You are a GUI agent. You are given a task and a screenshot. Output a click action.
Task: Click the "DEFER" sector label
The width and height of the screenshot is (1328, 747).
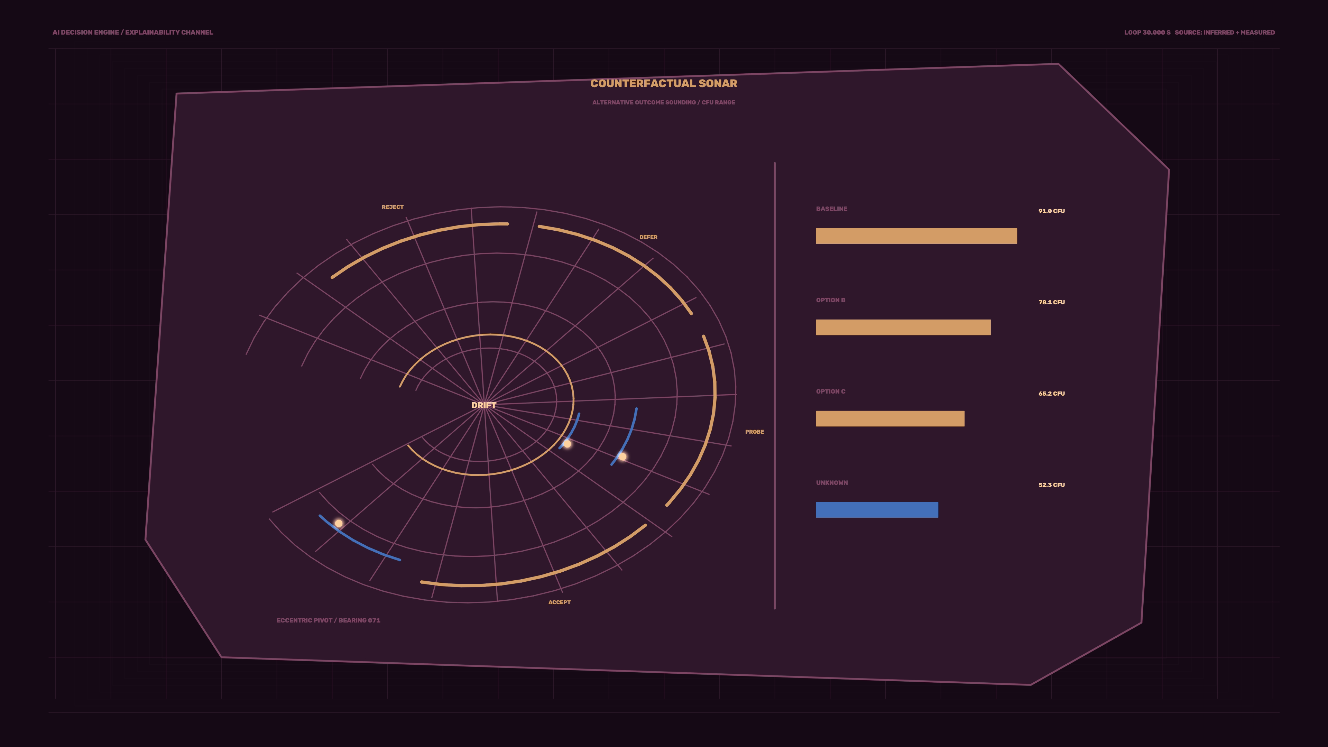pyautogui.click(x=648, y=237)
